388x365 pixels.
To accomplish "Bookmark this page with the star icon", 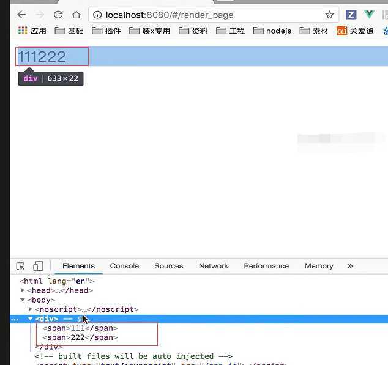I will 329,15.
